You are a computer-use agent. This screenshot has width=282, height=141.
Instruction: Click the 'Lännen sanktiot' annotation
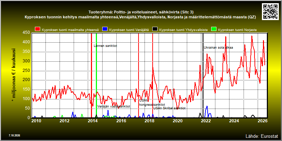(x=105, y=46)
